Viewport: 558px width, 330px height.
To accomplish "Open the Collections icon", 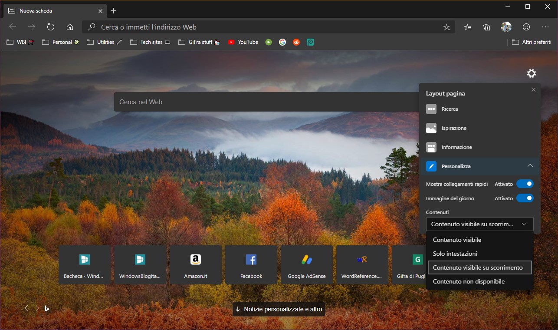I will (487, 27).
